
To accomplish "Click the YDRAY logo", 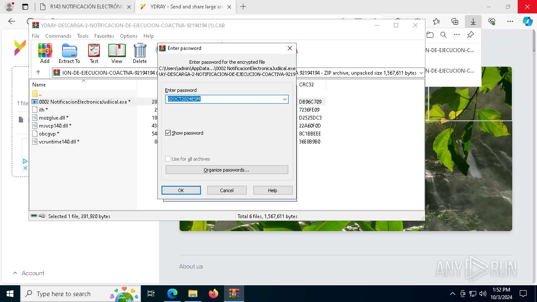I will point(20,47).
